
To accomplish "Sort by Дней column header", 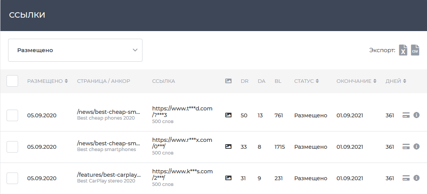I will (x=396, y=81).
